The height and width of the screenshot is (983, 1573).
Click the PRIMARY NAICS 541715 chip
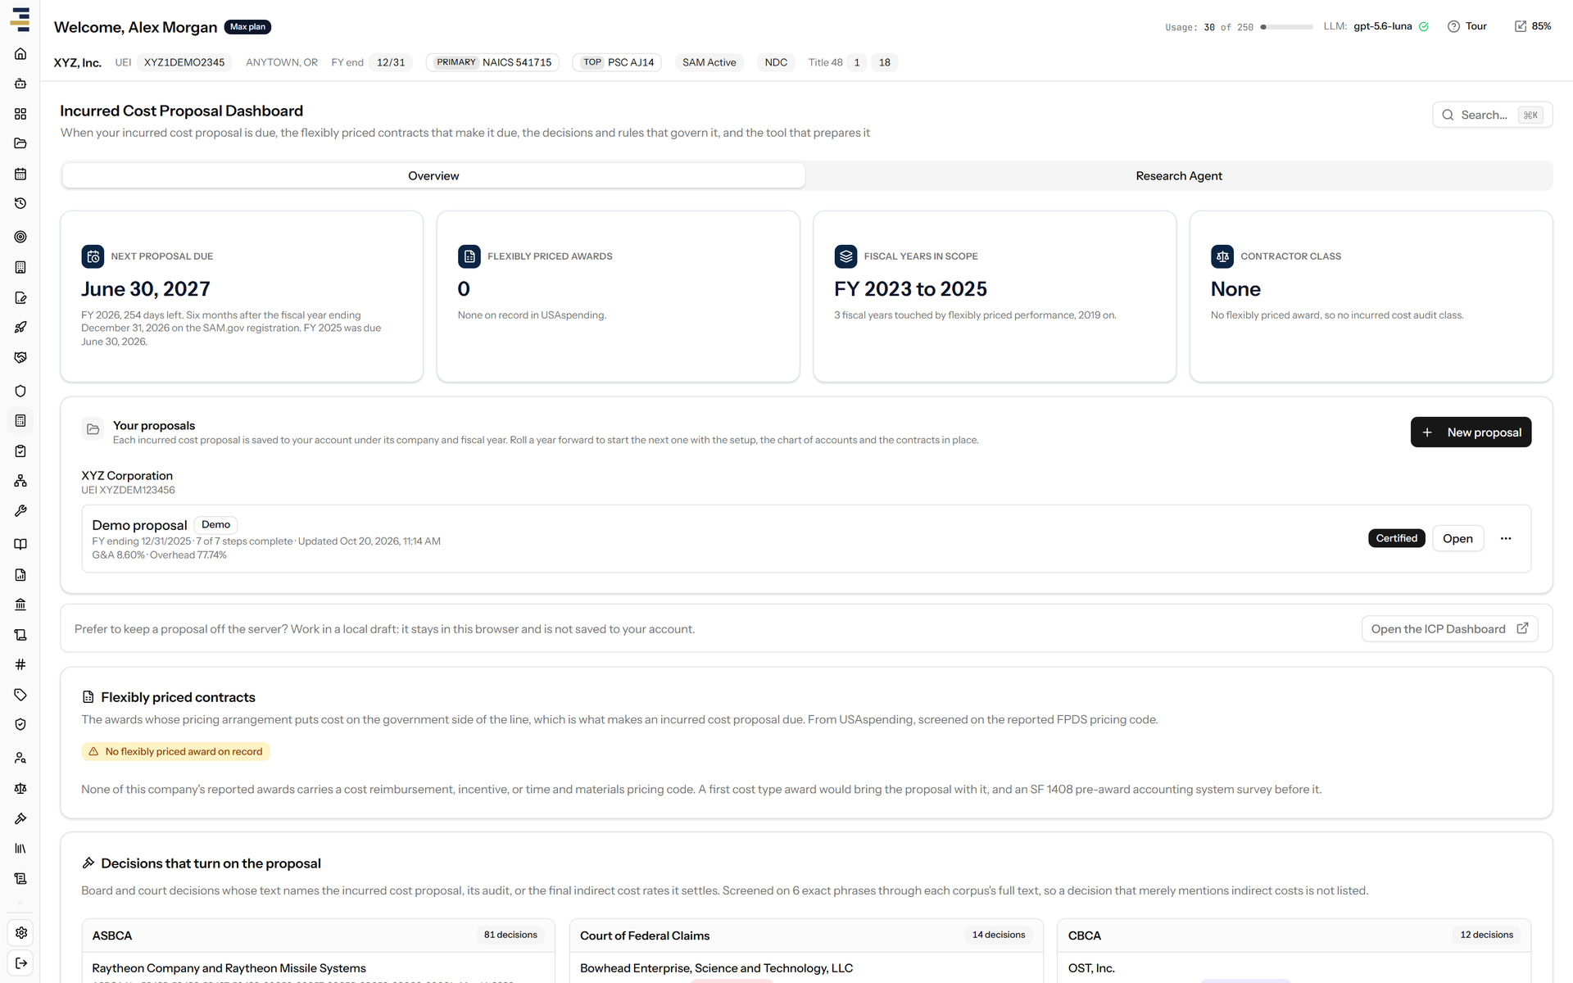tap(492, 62)
